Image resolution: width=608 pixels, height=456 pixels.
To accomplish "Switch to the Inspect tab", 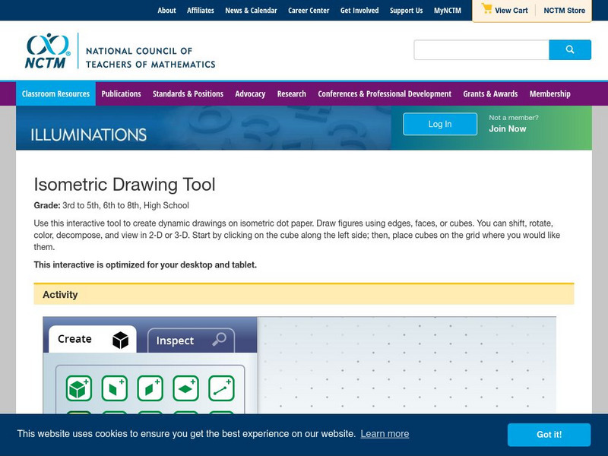I will [190, 340].
